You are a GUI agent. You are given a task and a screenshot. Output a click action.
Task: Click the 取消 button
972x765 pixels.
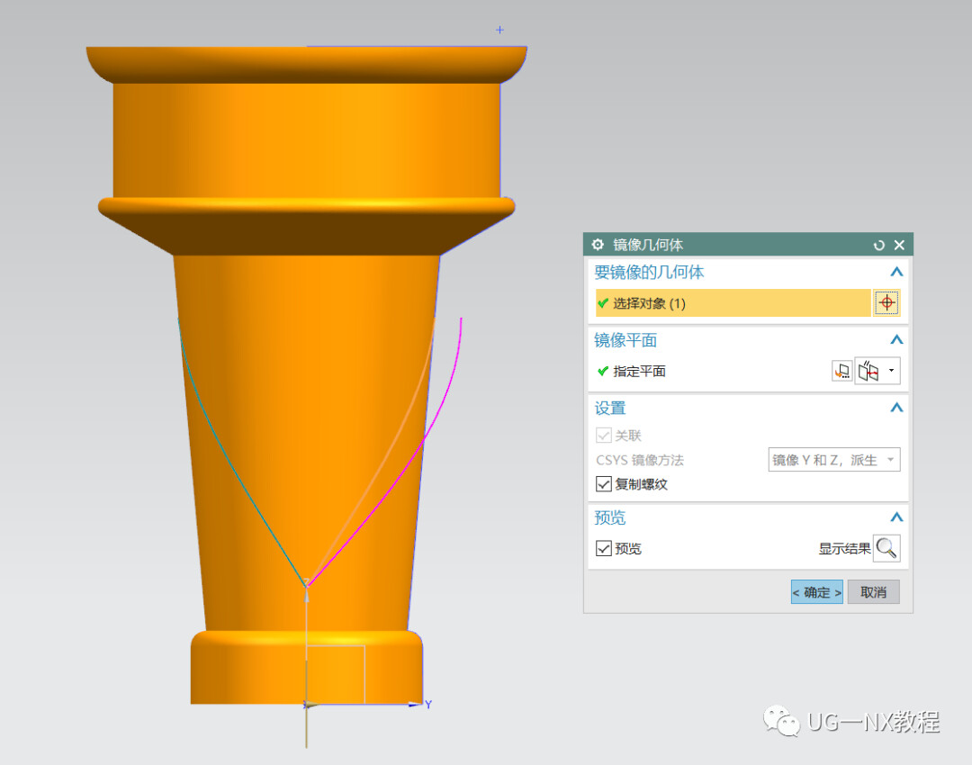pos(873,592)
